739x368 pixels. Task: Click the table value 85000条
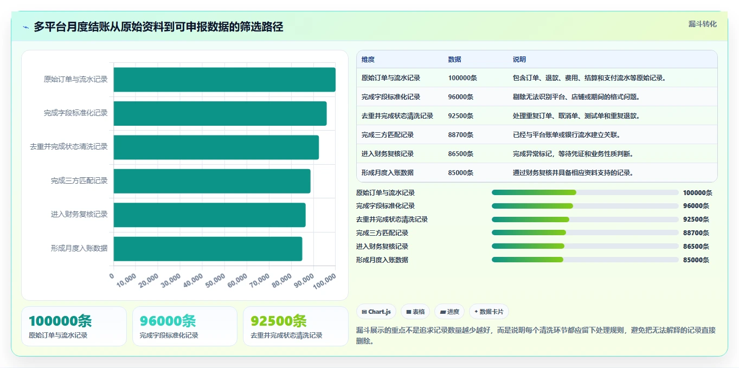[461, 173]
